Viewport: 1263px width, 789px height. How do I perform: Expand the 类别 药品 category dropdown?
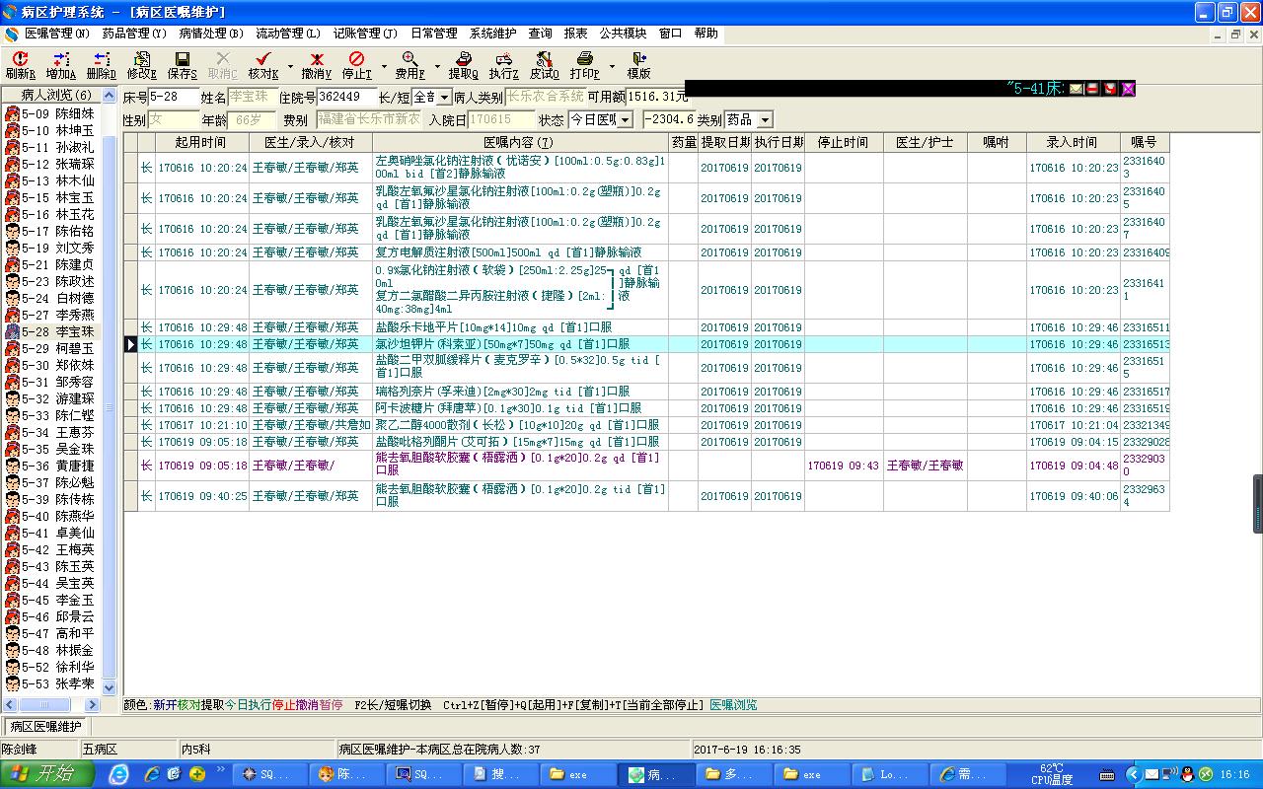click(765, 119)
